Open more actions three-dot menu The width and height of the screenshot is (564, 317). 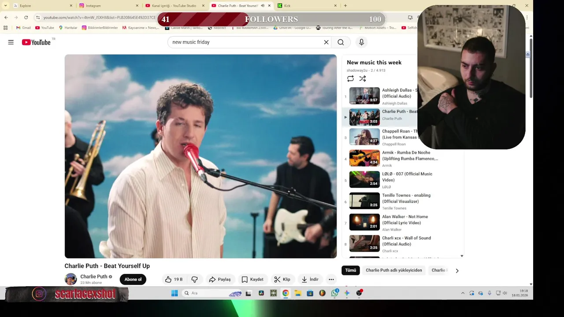click(331, 280)
